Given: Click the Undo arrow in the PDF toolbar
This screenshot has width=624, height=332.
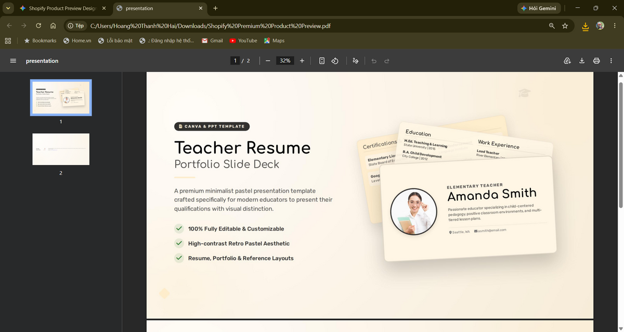Looking at the screenshot, I should (373, 61).
